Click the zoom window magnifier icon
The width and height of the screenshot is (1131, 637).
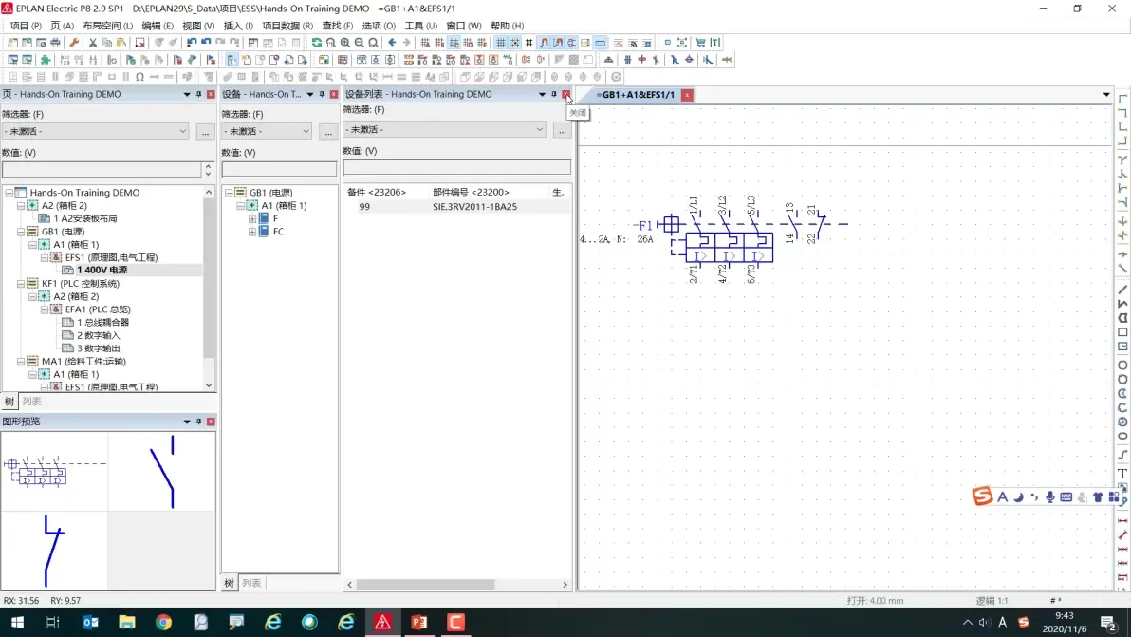coord(330,43)
